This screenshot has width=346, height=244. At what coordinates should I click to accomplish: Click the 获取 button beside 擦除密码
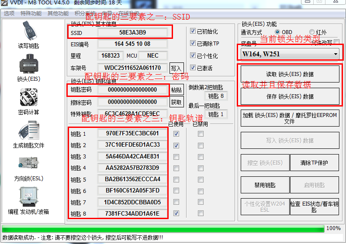tap(176, 102)
